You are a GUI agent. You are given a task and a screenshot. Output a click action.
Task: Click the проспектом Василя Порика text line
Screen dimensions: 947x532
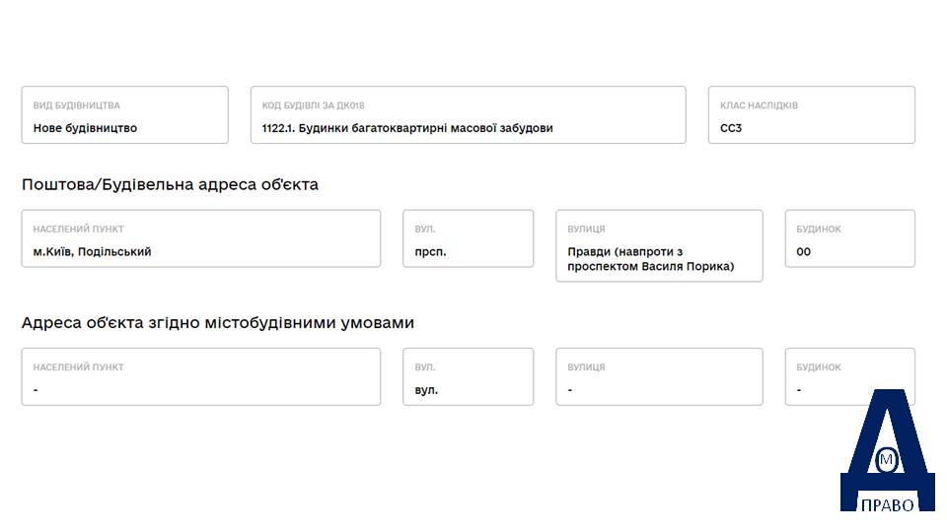650,266
